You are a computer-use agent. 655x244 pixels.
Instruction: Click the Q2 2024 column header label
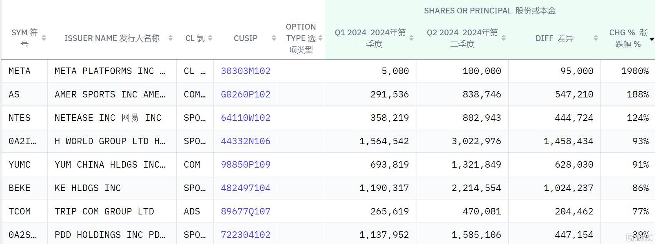coord(462,38)
